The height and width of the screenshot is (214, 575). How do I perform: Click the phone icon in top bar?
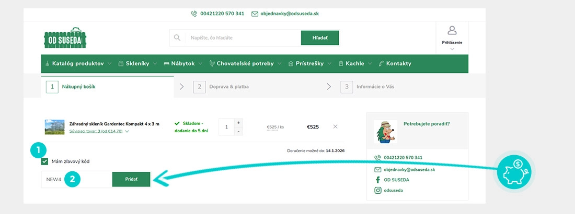point(194,14)
